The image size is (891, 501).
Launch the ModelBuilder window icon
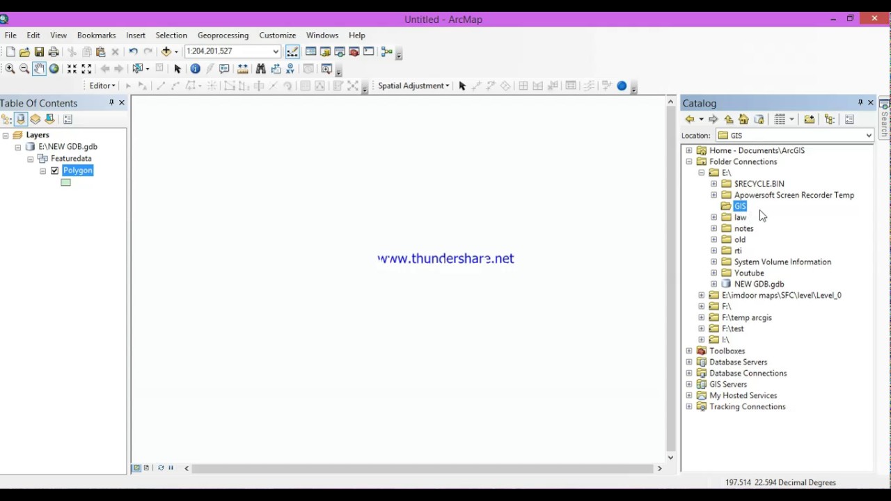[387, 51]
